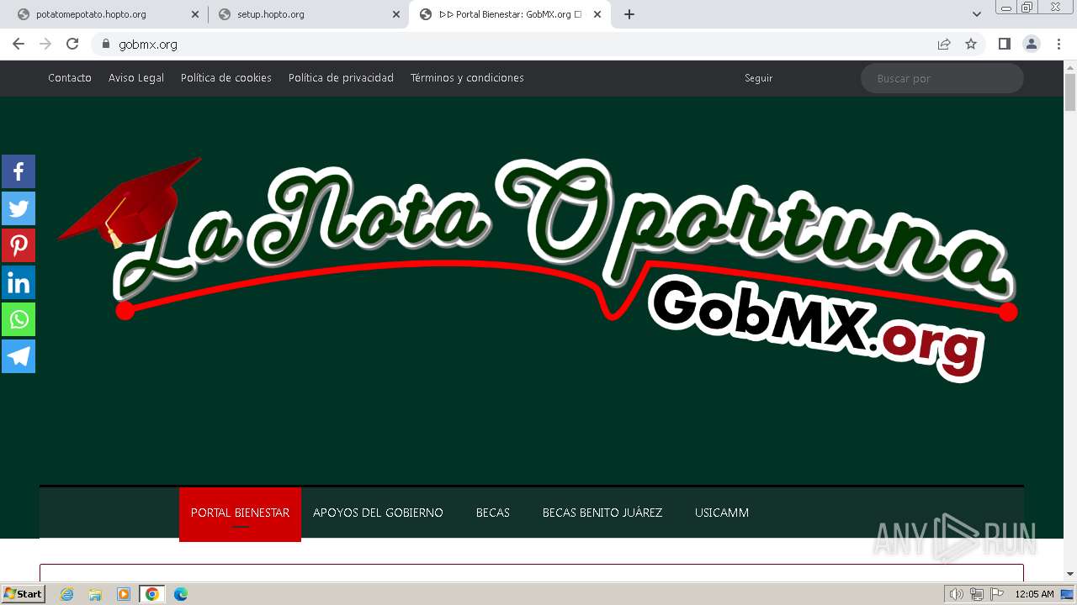This screenshot has height=605, width=1077.
Task: Share page via Pinterest icon
Action: (19, 245)
